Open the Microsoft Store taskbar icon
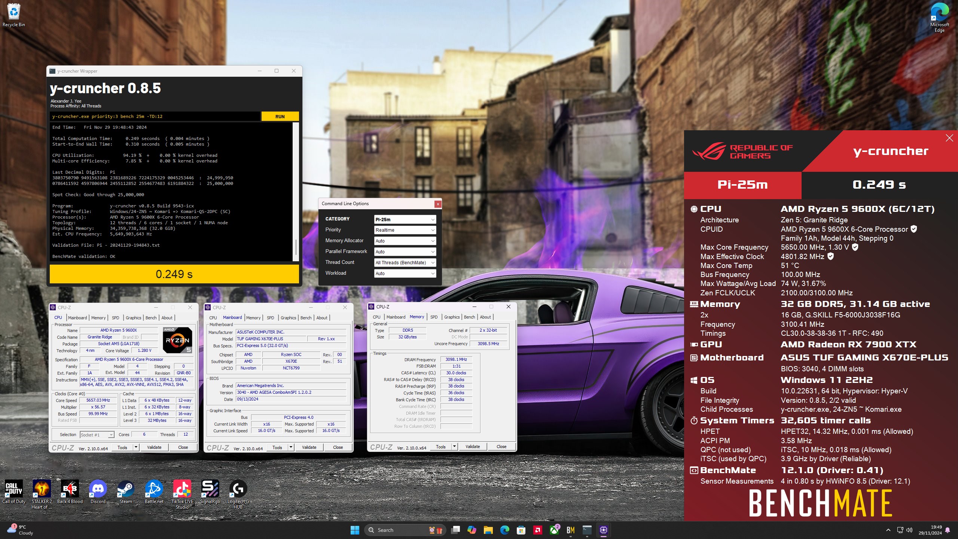 pos(521,530)
